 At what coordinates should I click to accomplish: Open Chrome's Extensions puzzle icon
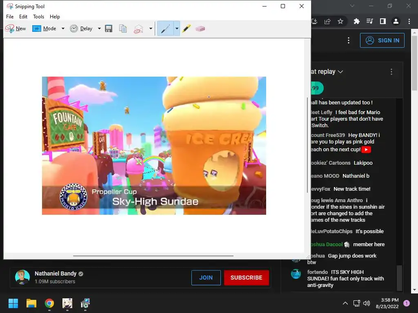[356, 21]
